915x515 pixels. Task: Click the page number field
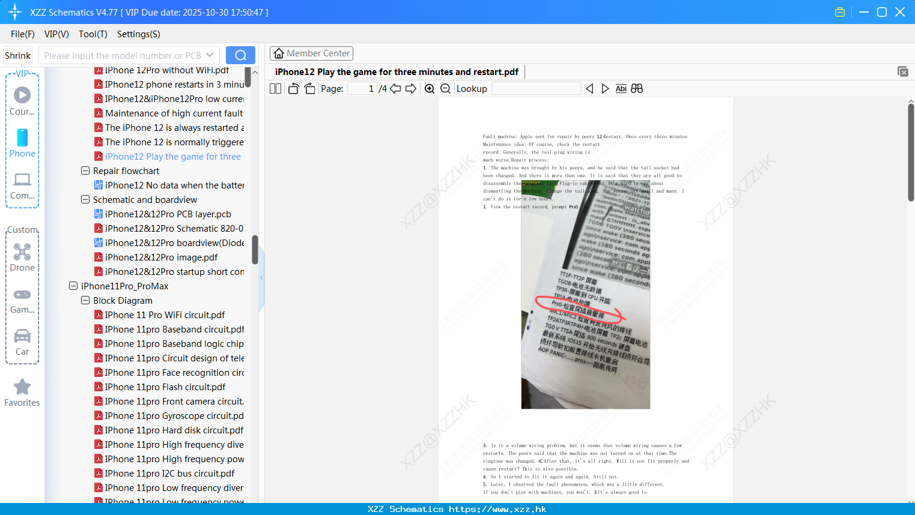click(x=362, y=89)
